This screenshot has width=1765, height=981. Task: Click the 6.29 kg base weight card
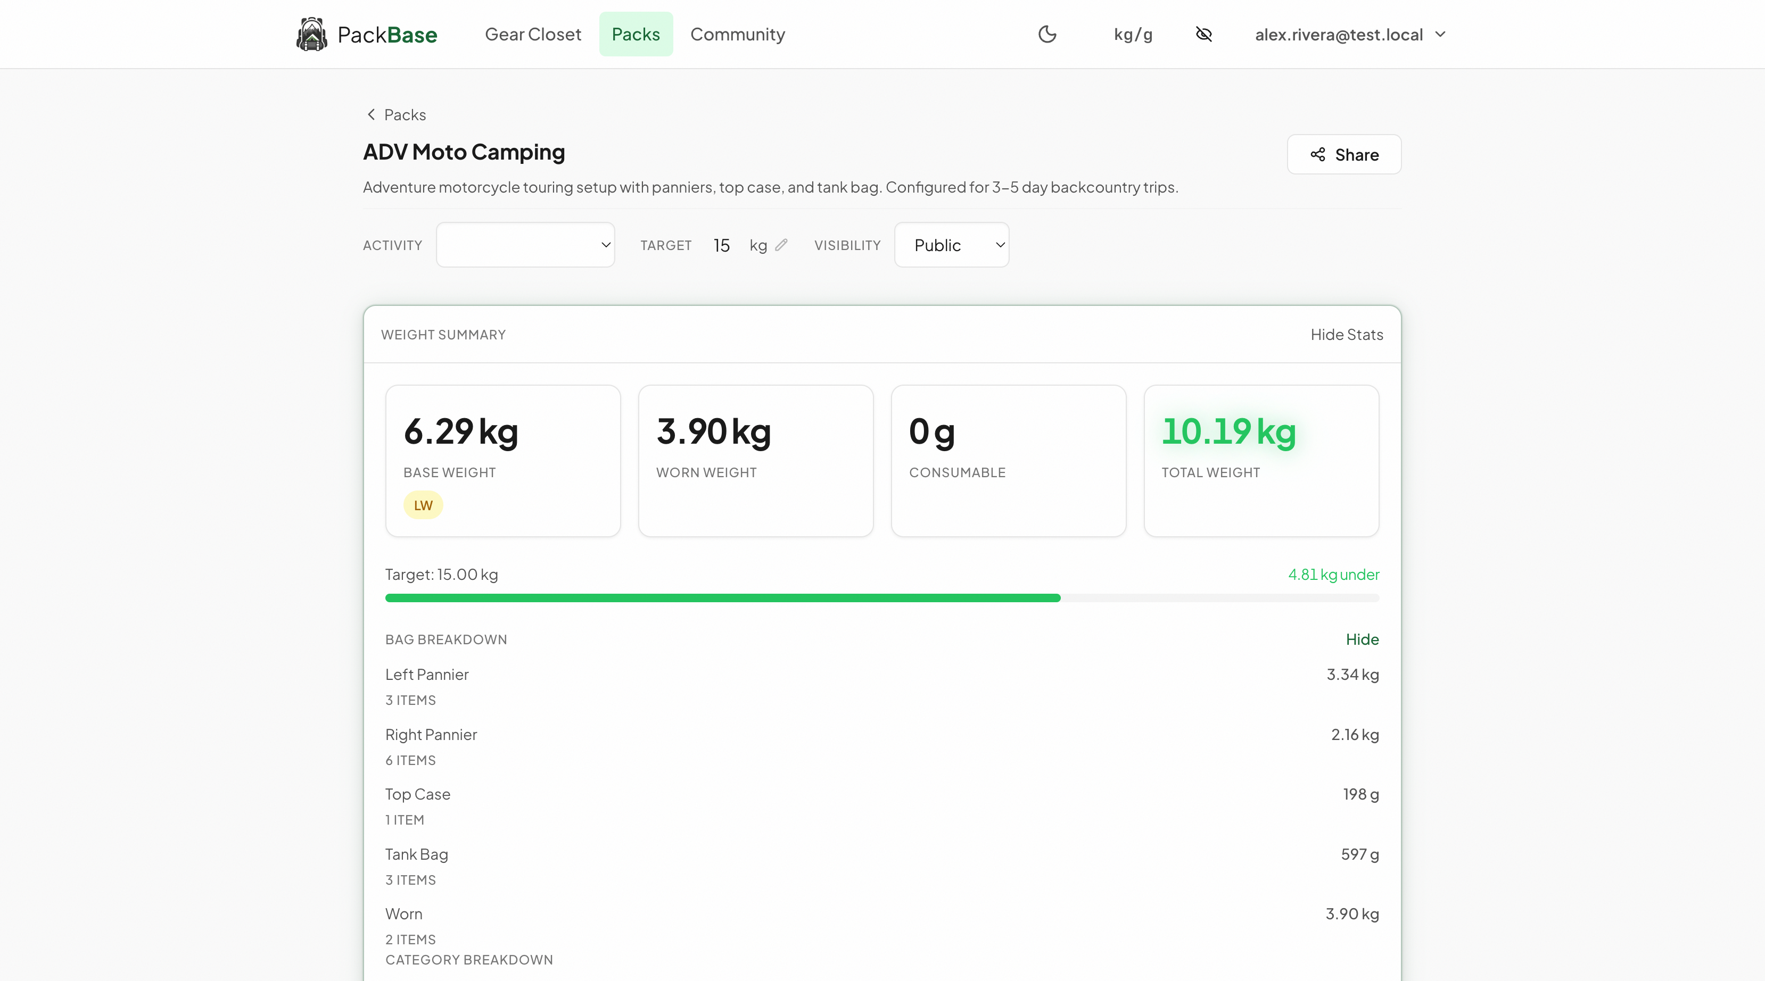click(x=503, y=460)
